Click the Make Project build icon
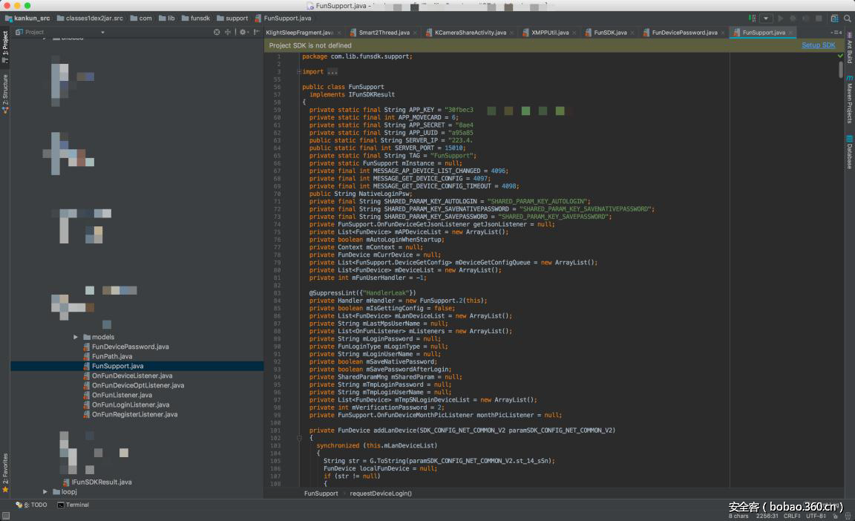The width and height of the screenshot is (855, 521). point(752,18)
